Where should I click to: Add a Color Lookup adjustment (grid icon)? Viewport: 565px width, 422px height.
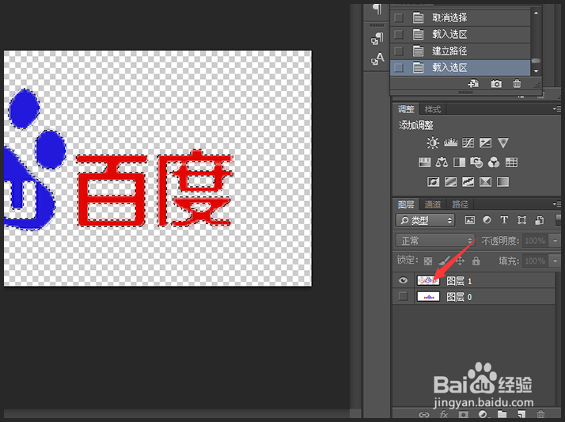tap(511, 162)
